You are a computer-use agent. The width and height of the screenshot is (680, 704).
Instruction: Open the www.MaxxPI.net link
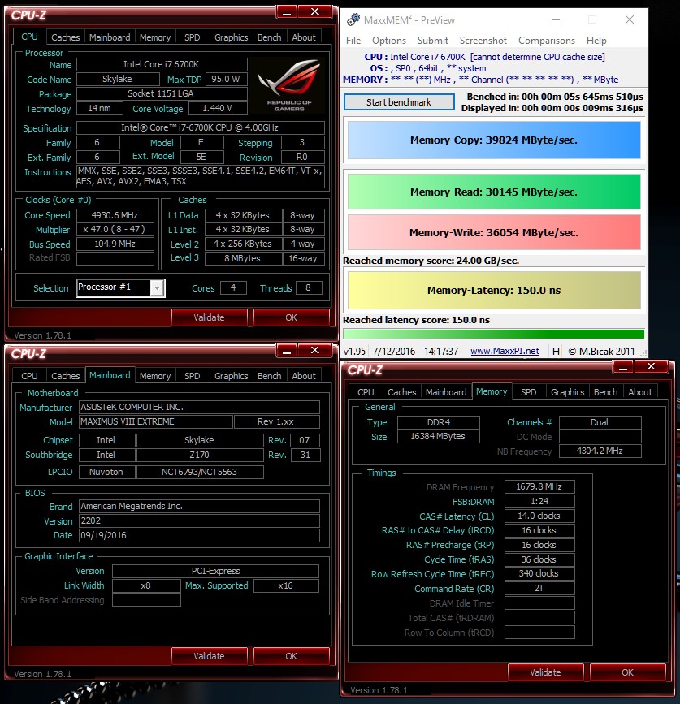tap(505, 351)
